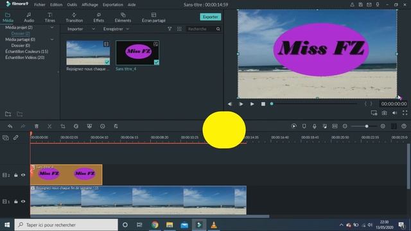Zoom in timeline with plus icon
The image size is (411, 231).
(x=383, y=126)
